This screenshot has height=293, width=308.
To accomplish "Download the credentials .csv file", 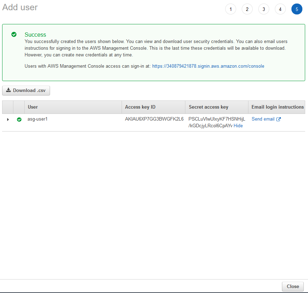I will pos(26,91).
